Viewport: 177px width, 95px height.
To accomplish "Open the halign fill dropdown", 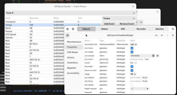I will coord(133,74).
